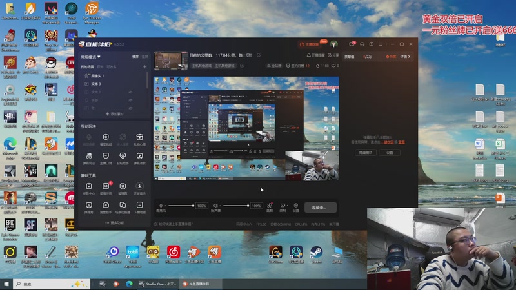
Task: Select the 横屏 landscape tab
Action: [x=135, y=57]
